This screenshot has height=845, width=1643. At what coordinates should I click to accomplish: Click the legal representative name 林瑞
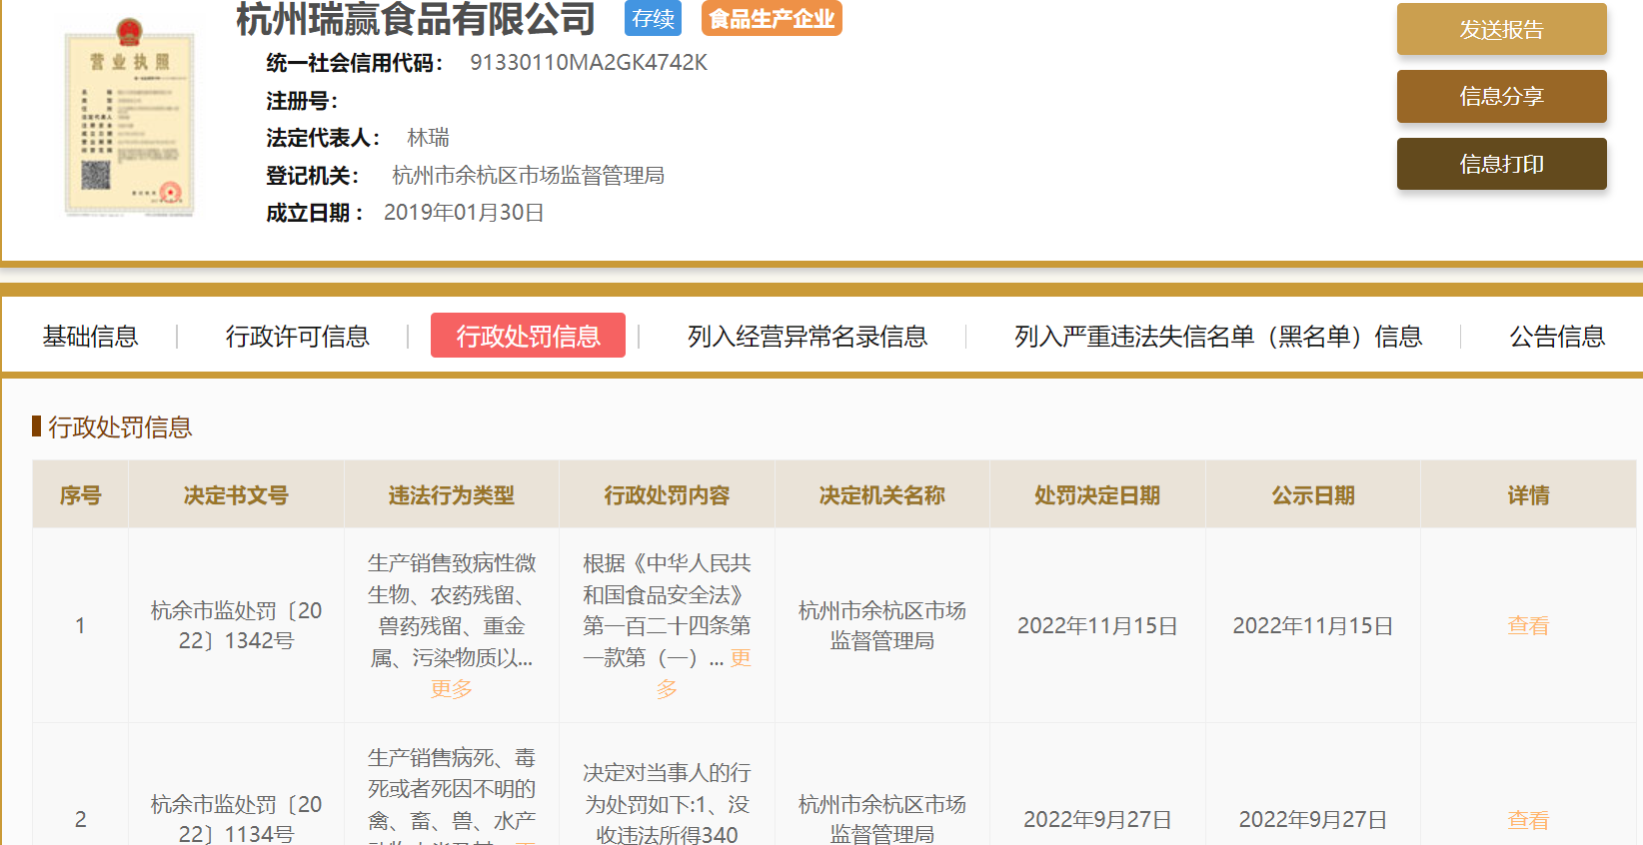click(428, 138)
